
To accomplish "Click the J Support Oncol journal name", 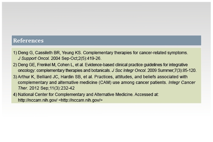I will (34, 59).
